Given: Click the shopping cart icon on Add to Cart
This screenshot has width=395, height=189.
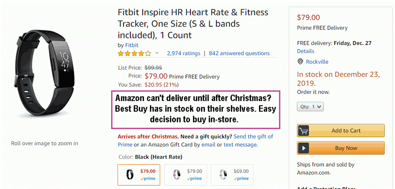Looking at the screenshot, I should pos(303,131).
